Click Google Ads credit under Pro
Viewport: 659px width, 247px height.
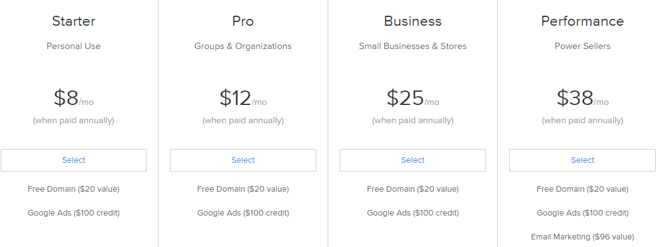pos(243,213)
